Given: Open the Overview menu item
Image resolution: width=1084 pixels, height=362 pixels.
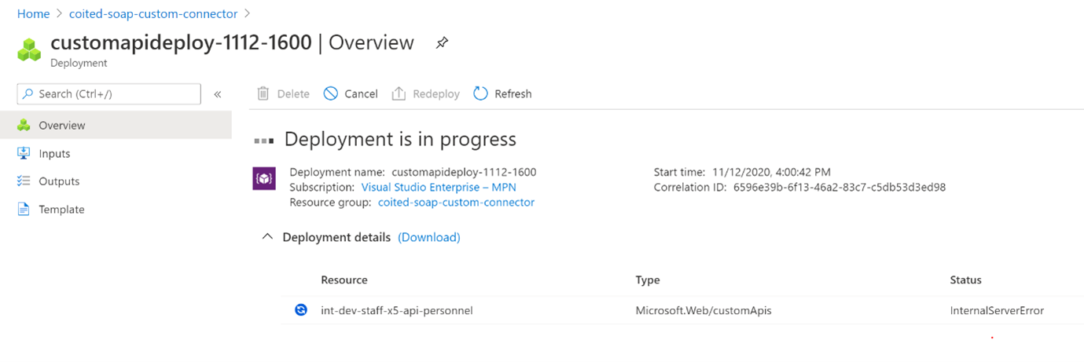Looking at the screenshot, I should [x=62, y=126].
